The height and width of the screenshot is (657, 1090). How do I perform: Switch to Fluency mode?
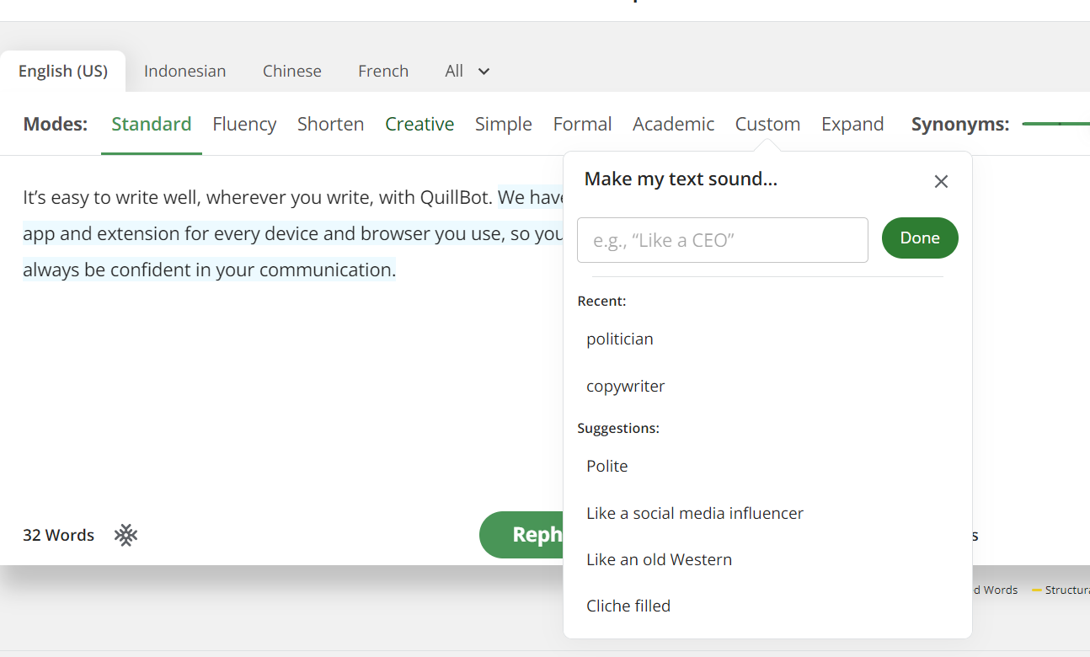coord(244,125)
